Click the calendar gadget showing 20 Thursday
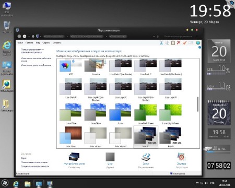Image resolution: width=235 pixels, height=188 pixels. pos(219,112)
